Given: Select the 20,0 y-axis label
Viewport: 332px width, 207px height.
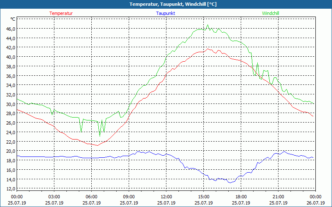Looking at the screenshot, I should (10, 151).
